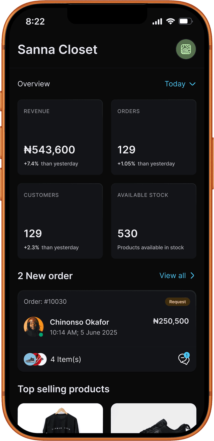The image size is (214, 441).
Task: Open the chat messages icon with notification badge
Action: tap(184, 359)
